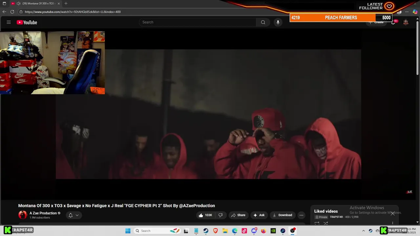This screenshot has height=236, width=420.
Task: Open Microsoft Edge from the taskbar
Action: 235,231
